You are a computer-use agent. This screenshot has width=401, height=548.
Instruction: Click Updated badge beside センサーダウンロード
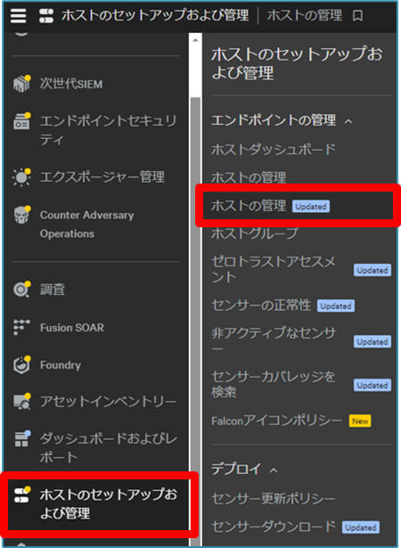tap(361, 527)
